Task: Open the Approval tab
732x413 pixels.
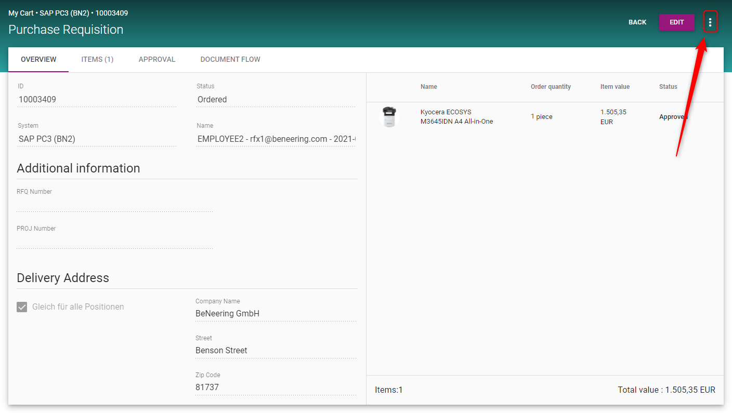Action: click(157, 59)
